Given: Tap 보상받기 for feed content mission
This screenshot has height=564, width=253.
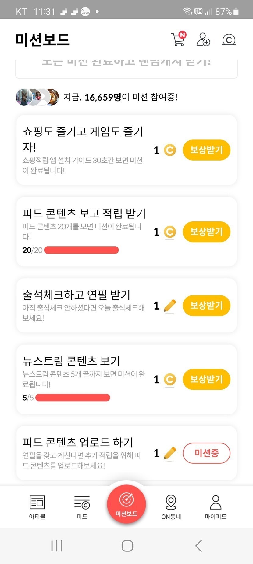Looking at the screenshot, I should 206,232.
